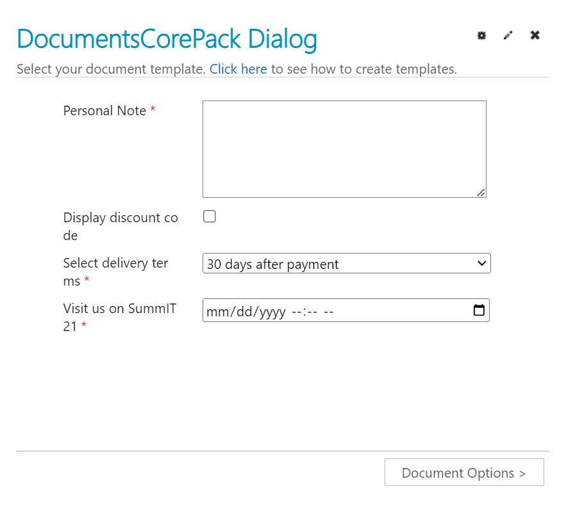Select the hour segment of the time field
Image resolution: width=566 pixels, height=509 pixels.
tap(297, 311)
